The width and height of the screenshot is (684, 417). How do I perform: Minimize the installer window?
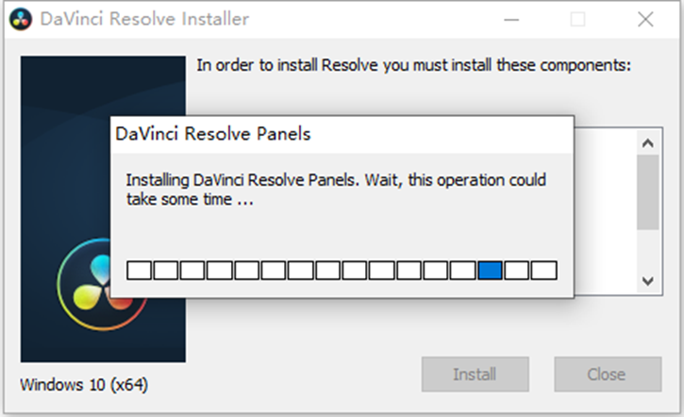(x=511, y=20)
